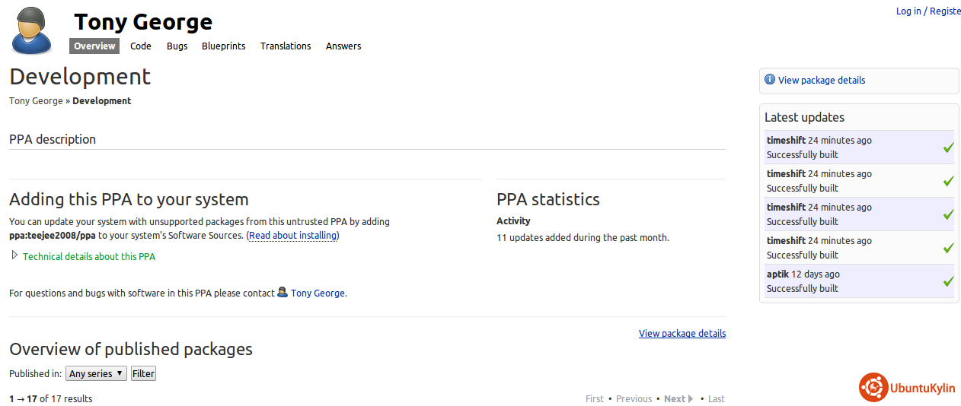Click the green checkmark on the aptik update
961x406 pixels.
click(947, 281)
